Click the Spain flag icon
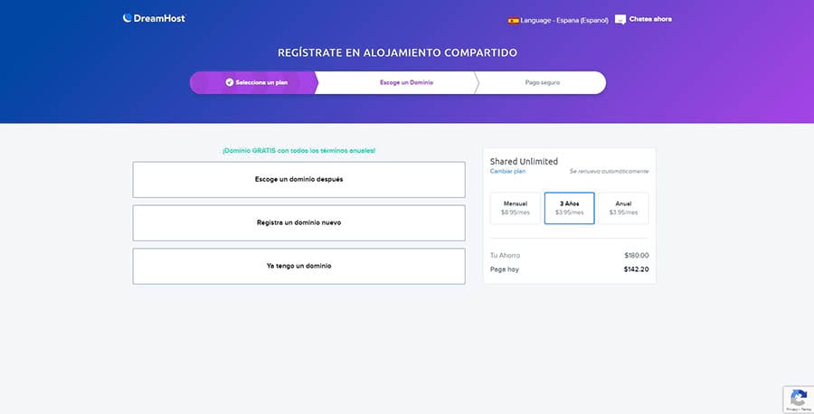Viewport: 814px width, 414px height. tap(513, 19)
